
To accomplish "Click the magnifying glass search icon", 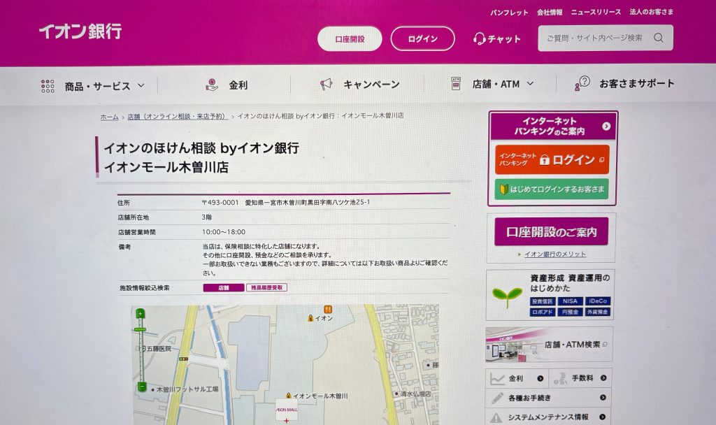I will tap(659, 38).
